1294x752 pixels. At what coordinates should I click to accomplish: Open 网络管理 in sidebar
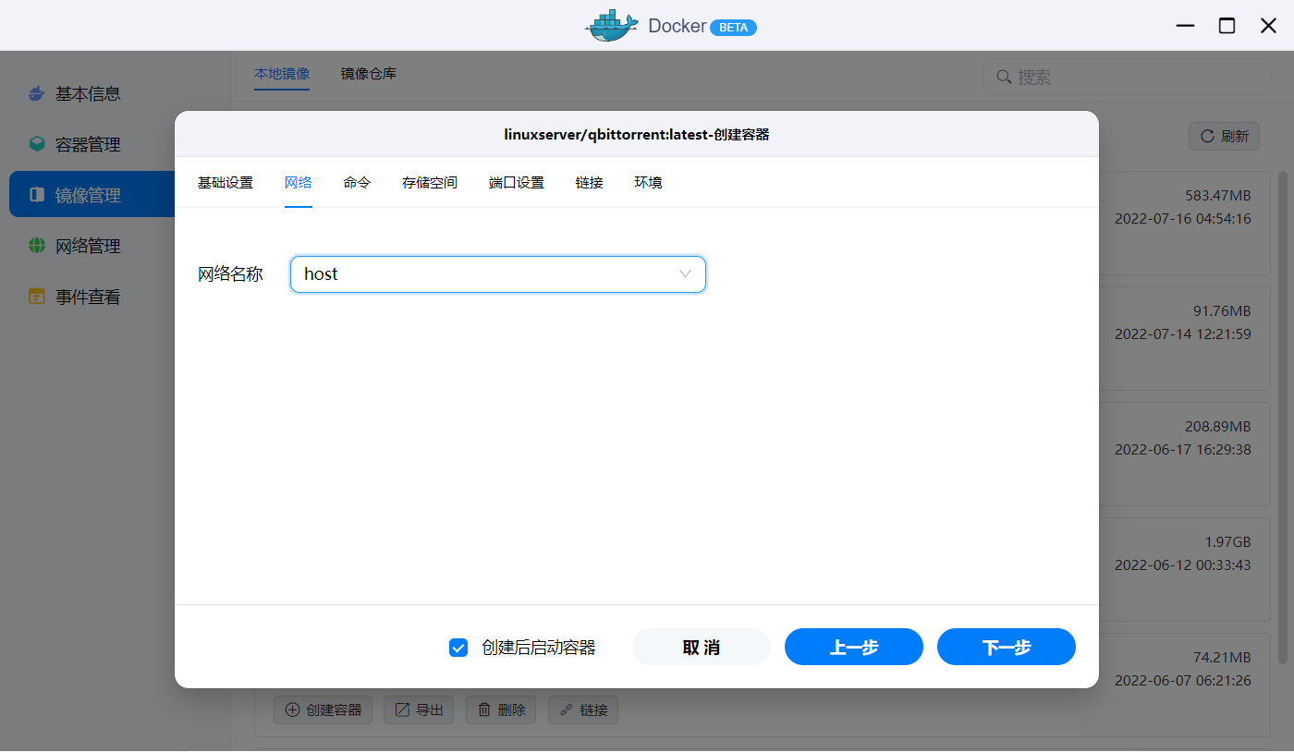(x=88, y=246)
